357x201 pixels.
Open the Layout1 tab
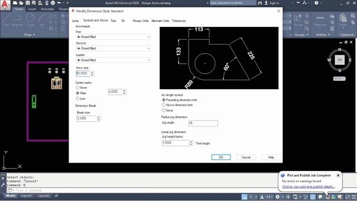click(26, 195)
